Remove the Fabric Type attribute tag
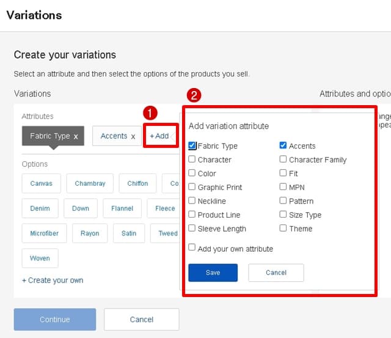Screen dimensions: 391x338 point(76,136)
